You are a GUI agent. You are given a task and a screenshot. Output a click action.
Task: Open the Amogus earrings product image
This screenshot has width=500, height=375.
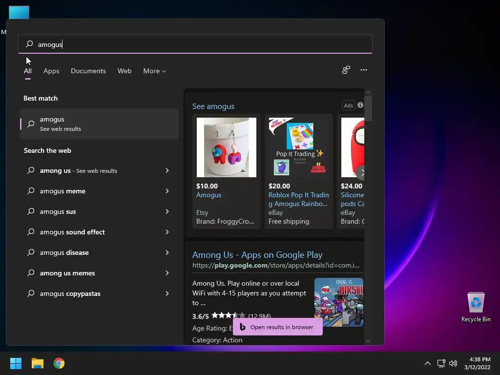point(227,147)
